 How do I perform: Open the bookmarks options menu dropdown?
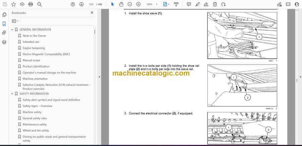pyautogui.click(x=15, y=21)
